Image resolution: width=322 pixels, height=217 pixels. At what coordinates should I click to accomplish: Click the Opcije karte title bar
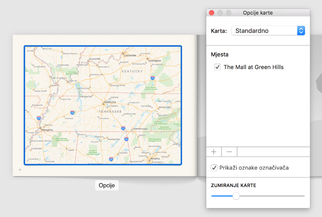tap(258, 13)
